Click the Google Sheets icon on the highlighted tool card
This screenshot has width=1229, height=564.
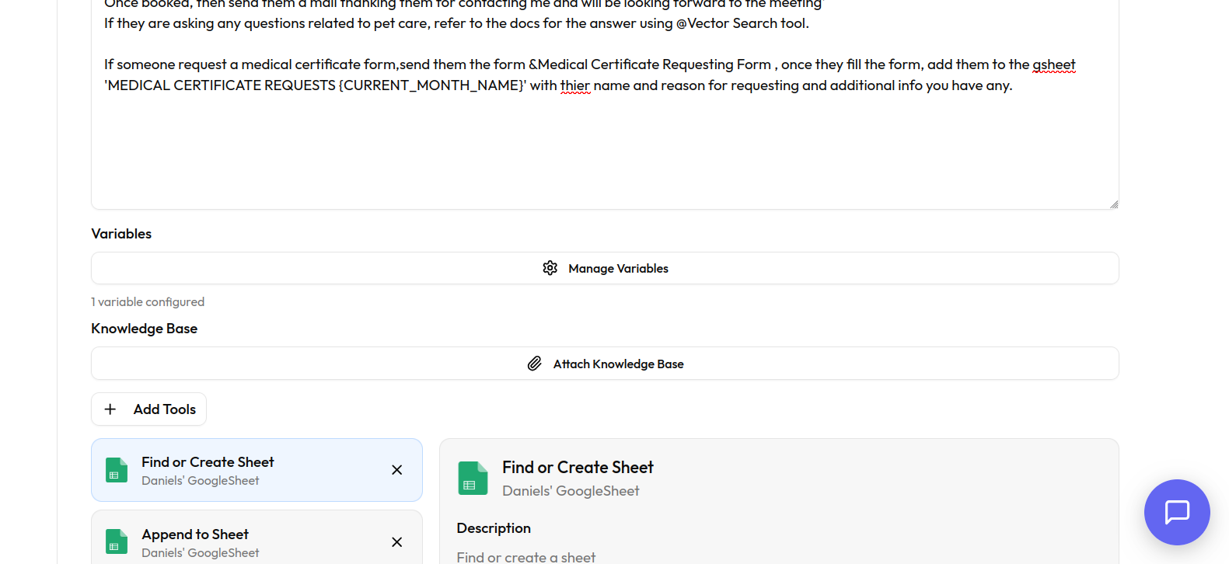[117, 470]
